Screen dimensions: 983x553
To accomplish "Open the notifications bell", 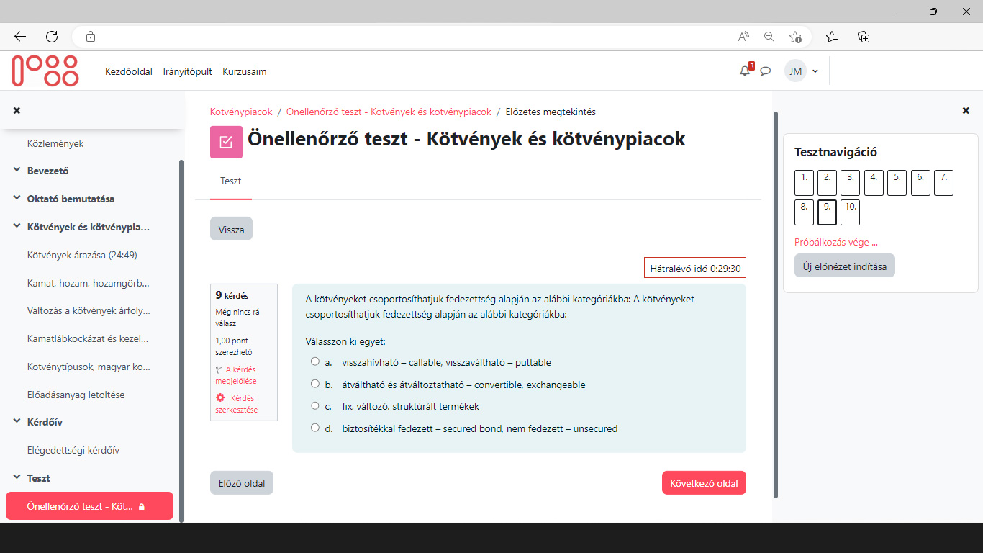I will pos(745,71).
